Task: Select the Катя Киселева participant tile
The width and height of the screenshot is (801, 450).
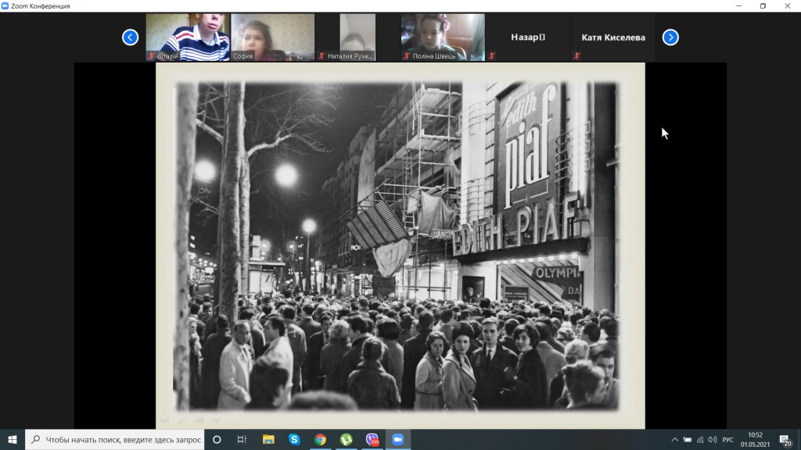Action: pyautogui.click(x=613, y=37)
